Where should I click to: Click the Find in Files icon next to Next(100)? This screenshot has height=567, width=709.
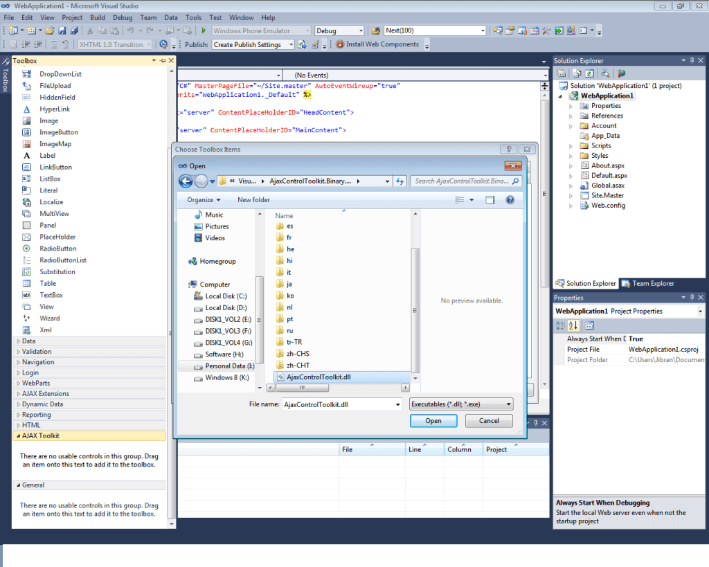click(376, 30)
